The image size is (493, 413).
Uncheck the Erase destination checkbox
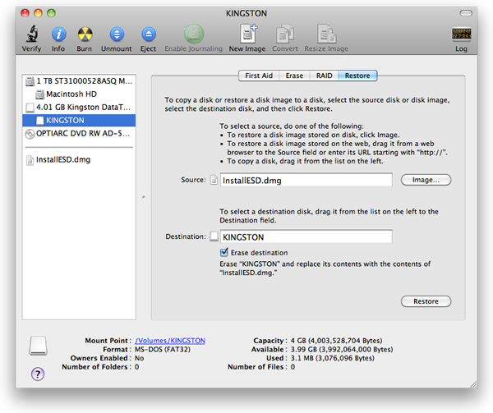(223, 252)
